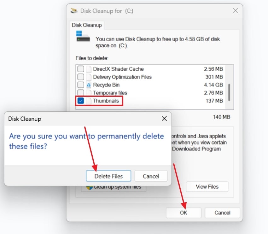Click Clean up system files button
Image resolution: width=268 pixels, height=234 pixels.
point(114,189)
